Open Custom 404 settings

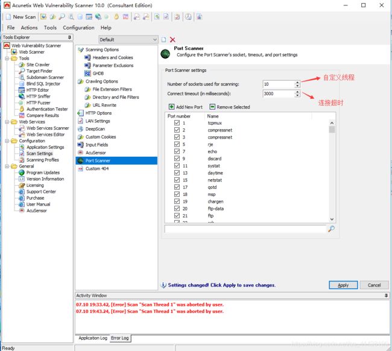[x=97, y=169]
